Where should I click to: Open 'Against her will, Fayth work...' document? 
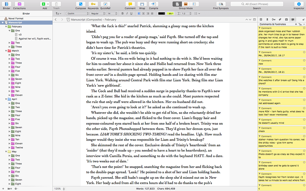pos(35,39)
